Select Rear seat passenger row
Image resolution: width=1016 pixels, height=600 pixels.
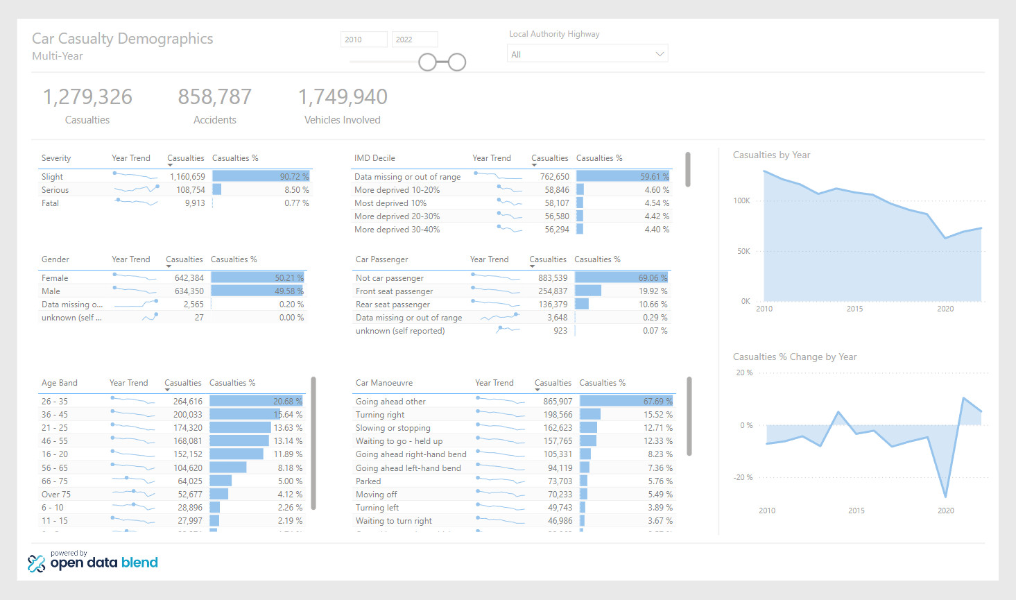pos(512,305)
